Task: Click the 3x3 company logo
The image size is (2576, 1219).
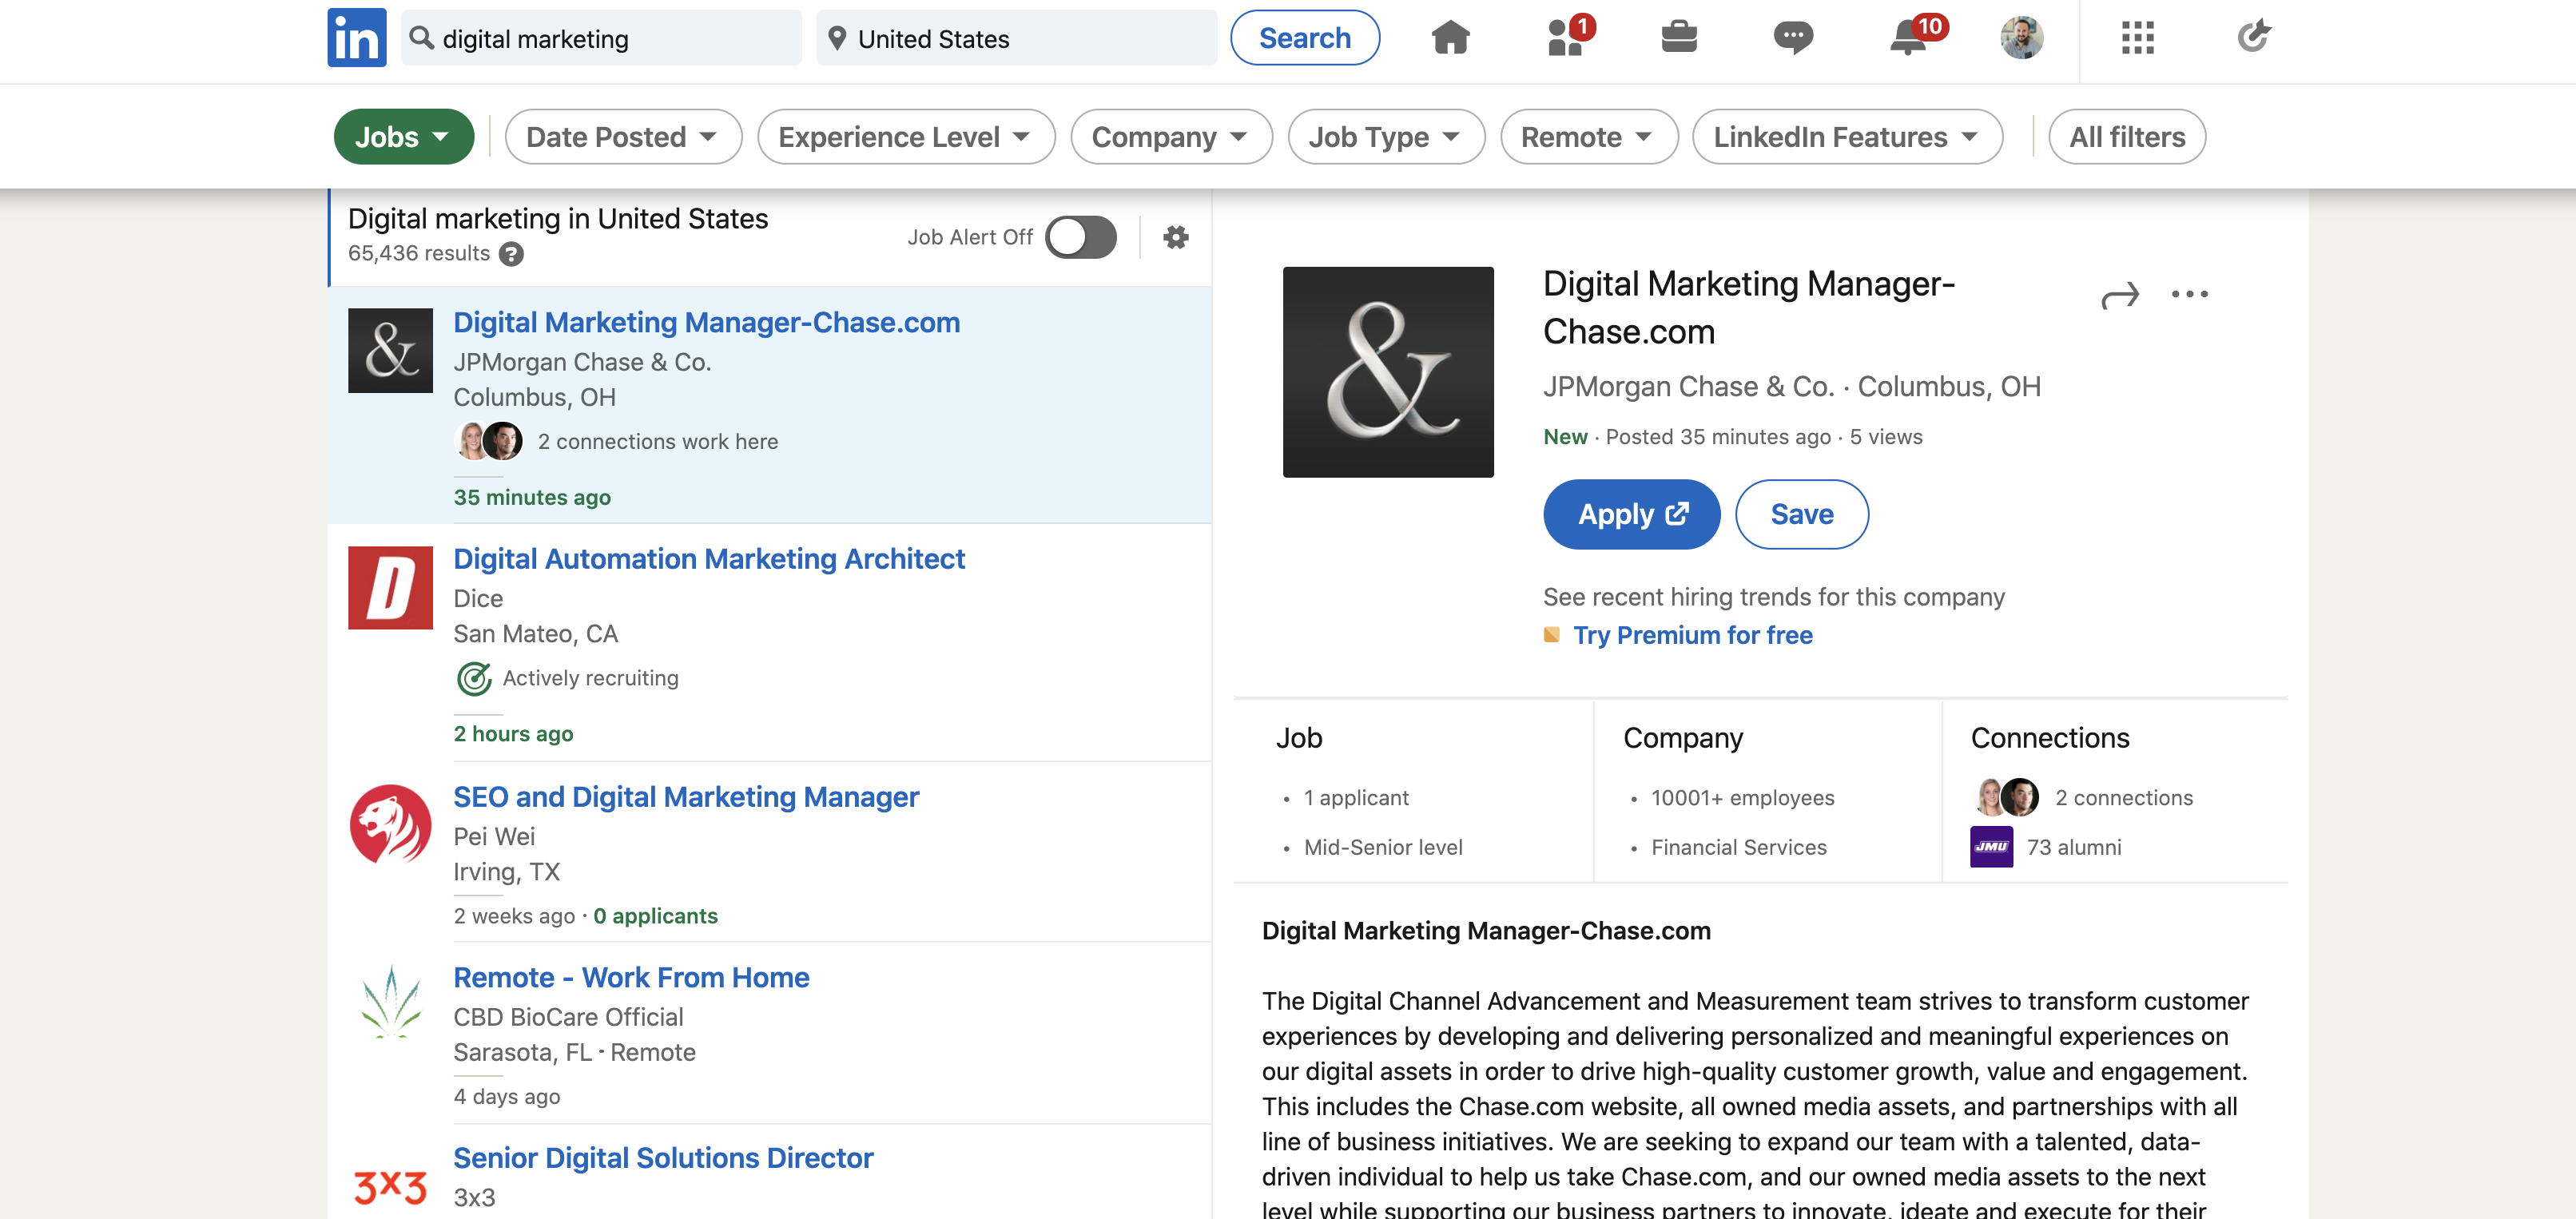Action: pyautogui.click(x=390, y=1187)
